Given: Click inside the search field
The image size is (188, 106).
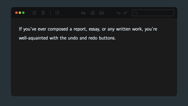Looking at the screenshot, I should pyautogui.click(x=153, y=13).
